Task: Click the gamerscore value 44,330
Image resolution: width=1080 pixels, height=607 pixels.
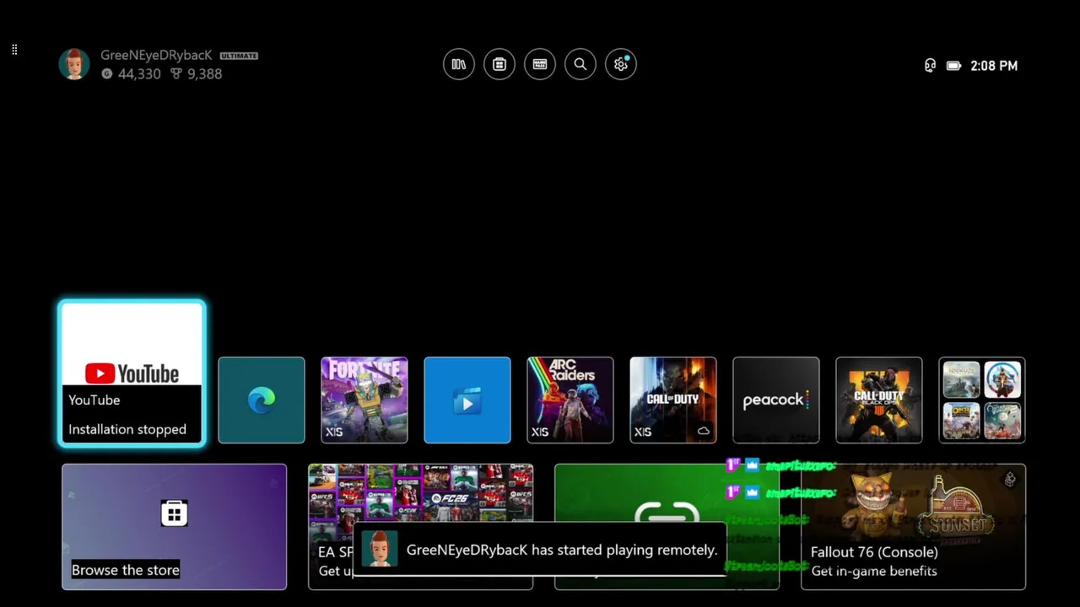Action: coord(139,74)
